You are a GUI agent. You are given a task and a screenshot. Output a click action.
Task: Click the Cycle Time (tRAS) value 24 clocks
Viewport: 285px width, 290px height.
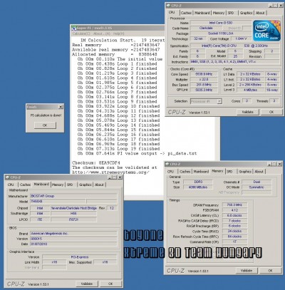[x=234, y=231]
